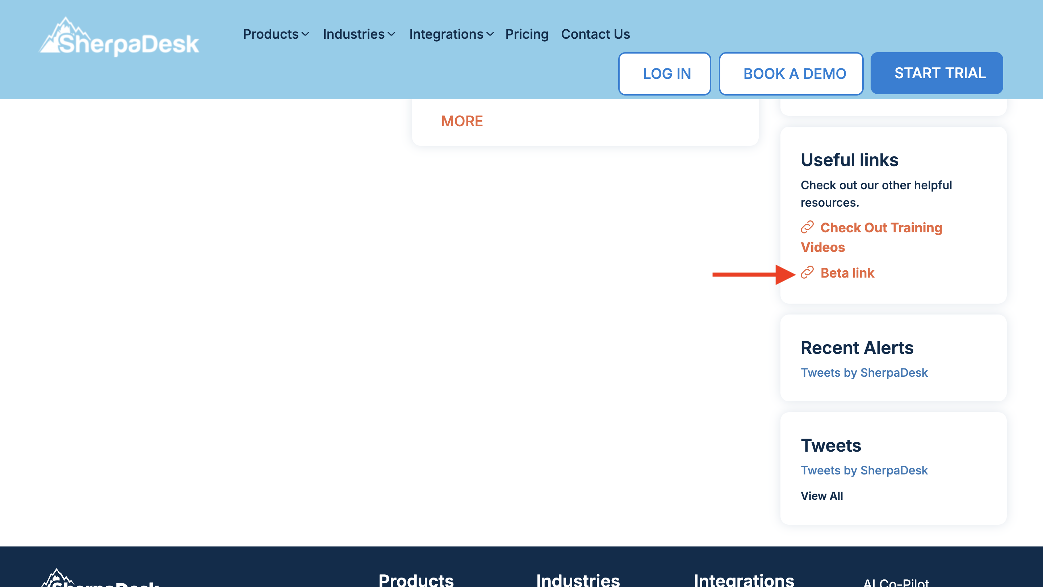Expand the Integrations dropdown chevron
The image size is (1043, 587).
490,34
